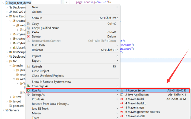Click the login_test_demo project icon

point(7,3)
